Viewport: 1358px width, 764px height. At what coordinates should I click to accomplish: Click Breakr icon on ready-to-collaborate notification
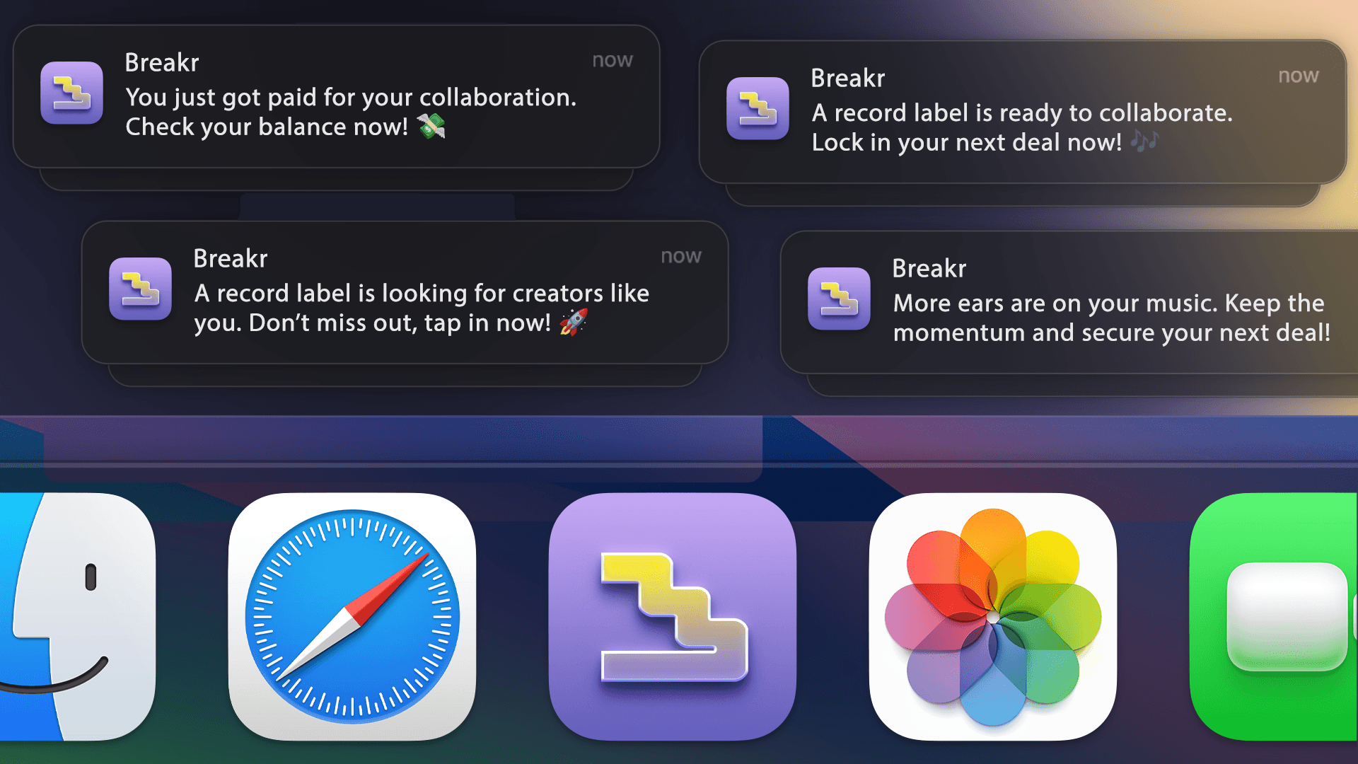pyautogui.click(x=758, y=108)
